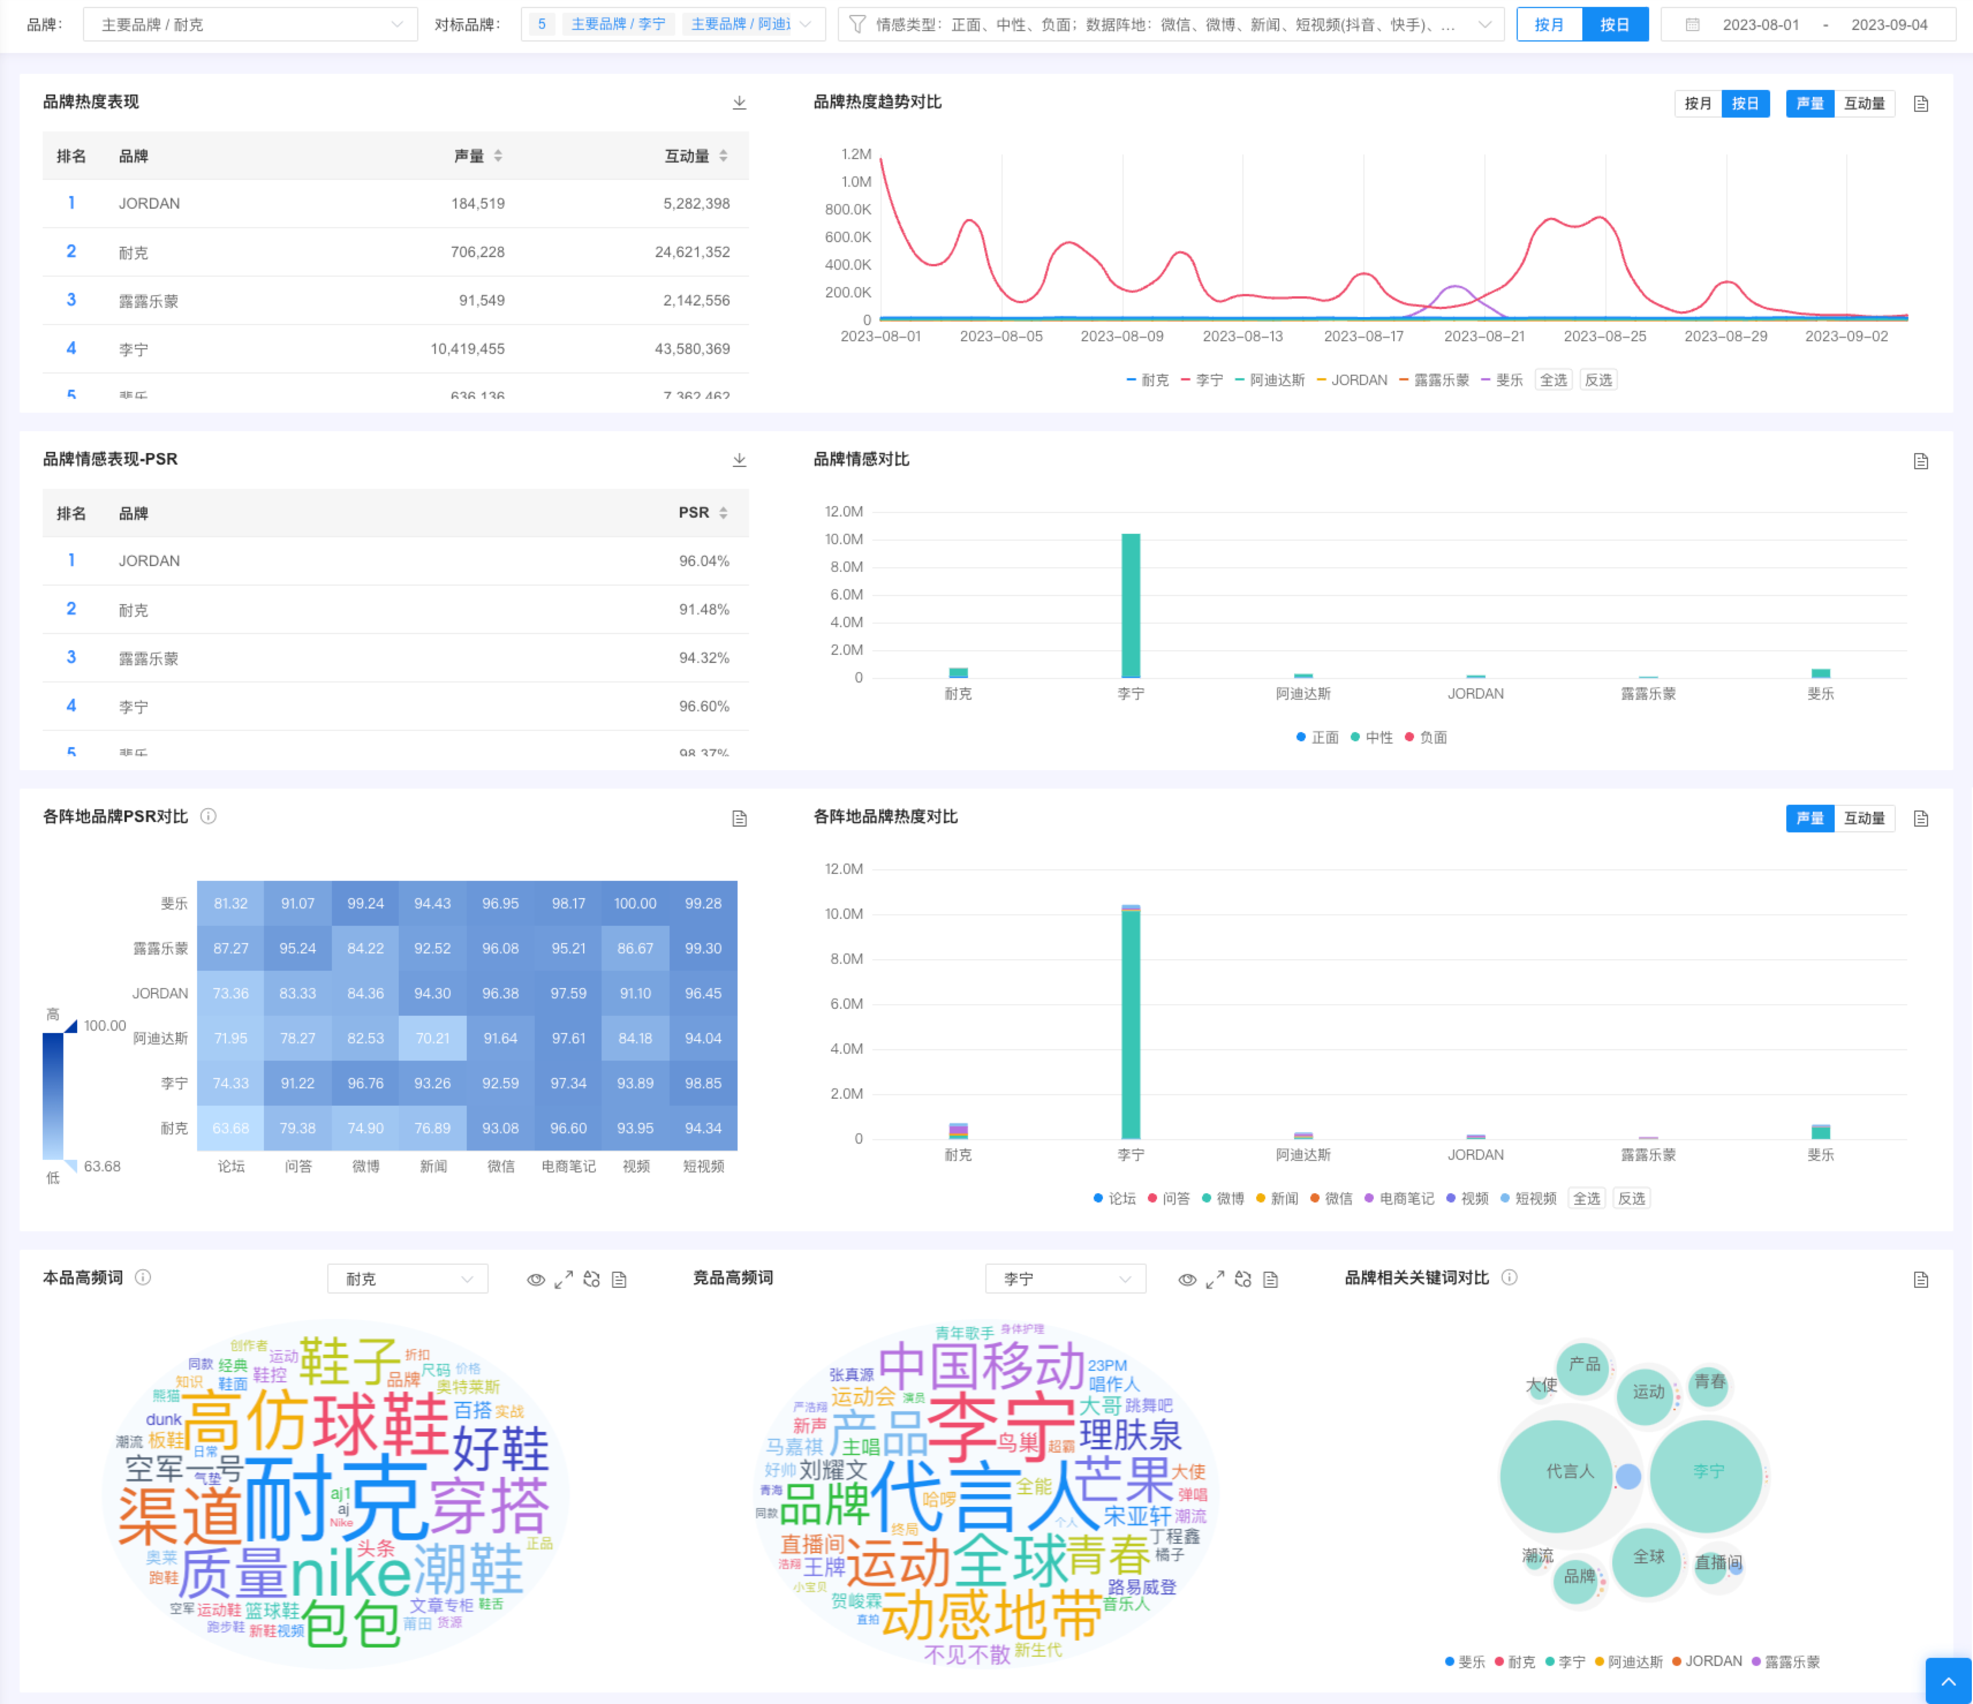Open data view icon for 各阵地品牌PSR对比
Image resolution: width=1973 pixels, height=1704 pixels.
click(x=739, y=818)
